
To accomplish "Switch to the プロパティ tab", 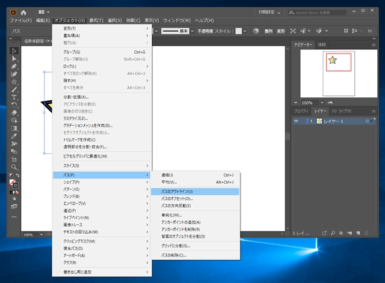I will tap(301, 111).
